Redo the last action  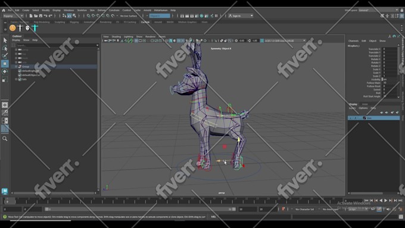tap(51, 16)
